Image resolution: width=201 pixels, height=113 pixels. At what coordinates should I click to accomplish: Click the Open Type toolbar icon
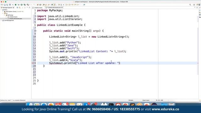(x=44, y=5)
